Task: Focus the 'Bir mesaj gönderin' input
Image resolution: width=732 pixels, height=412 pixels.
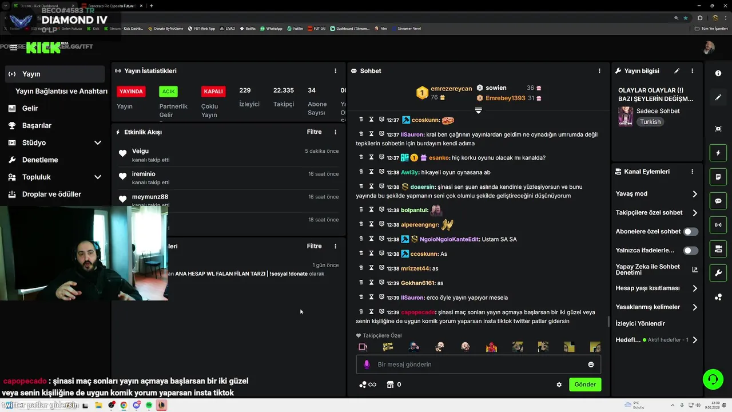Action: point(479,365)
